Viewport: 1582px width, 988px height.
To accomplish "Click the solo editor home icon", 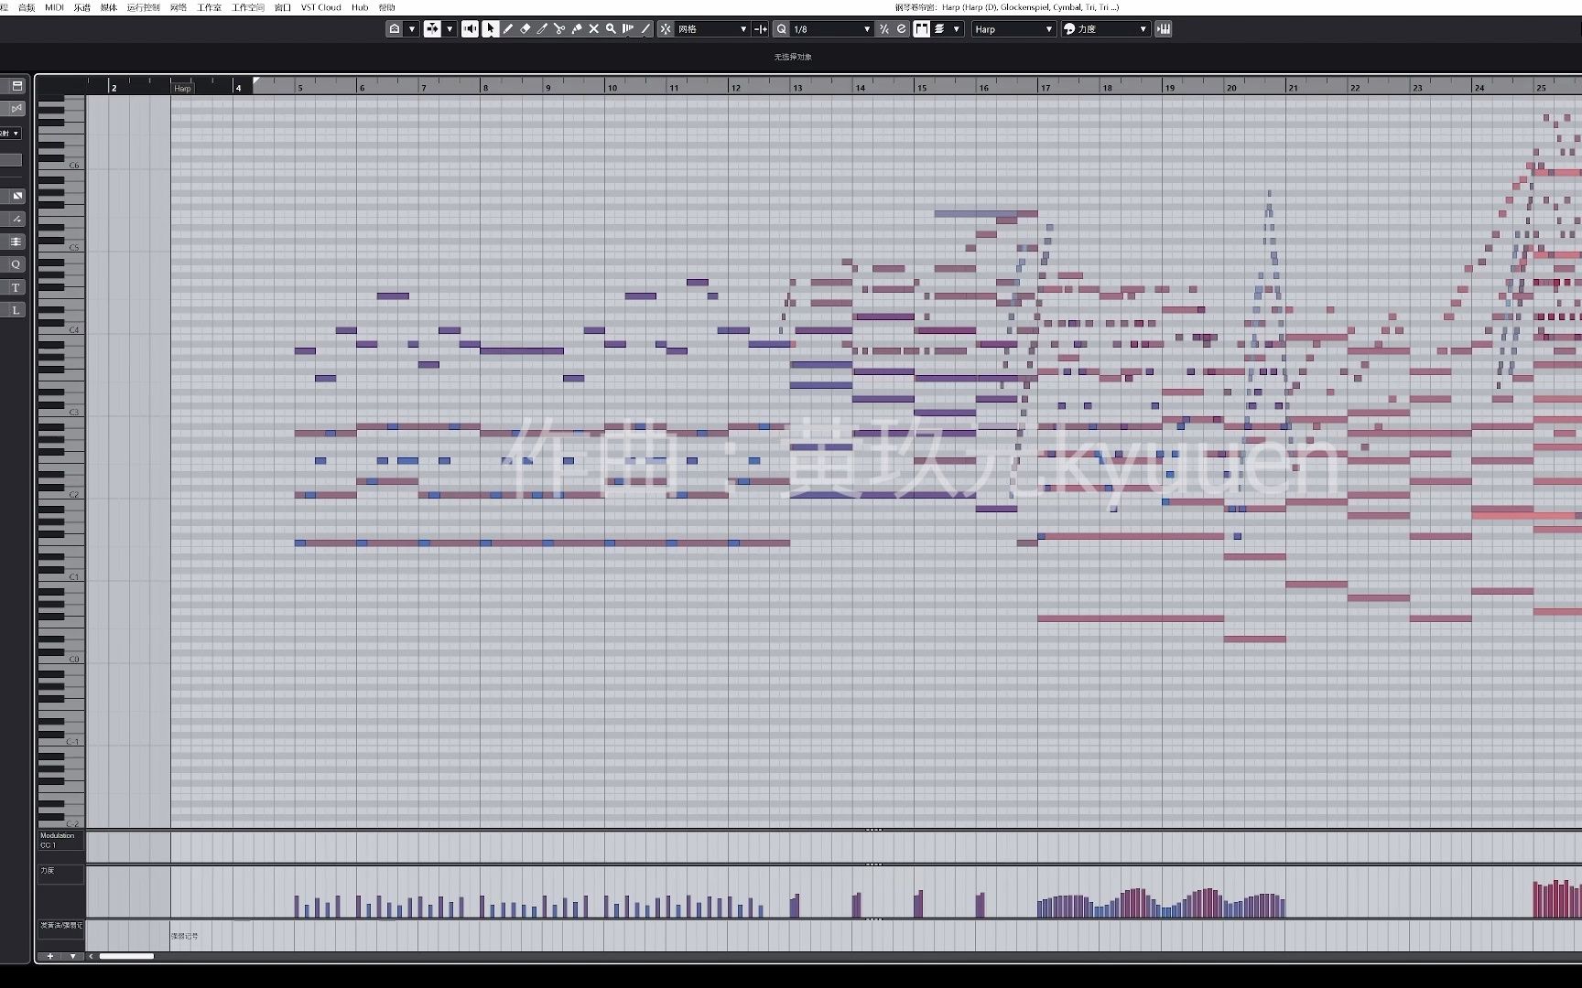I will (x=395, y=29).
